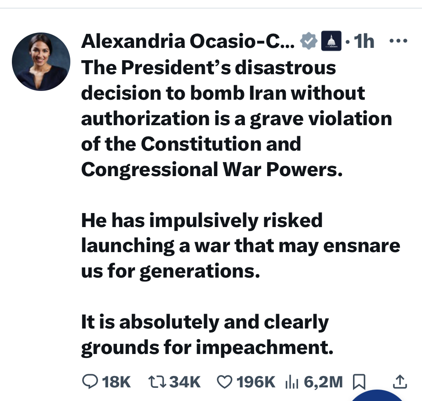
Task: Repost the tweet using the retweet arrows icon
Action: (x=157, y=382)
